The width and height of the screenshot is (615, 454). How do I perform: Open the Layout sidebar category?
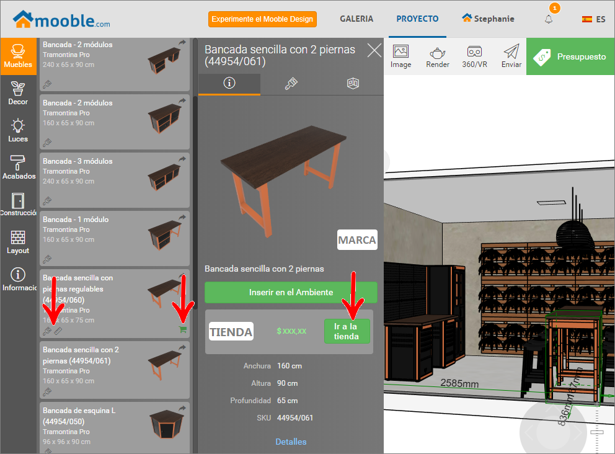pos(18,242)
